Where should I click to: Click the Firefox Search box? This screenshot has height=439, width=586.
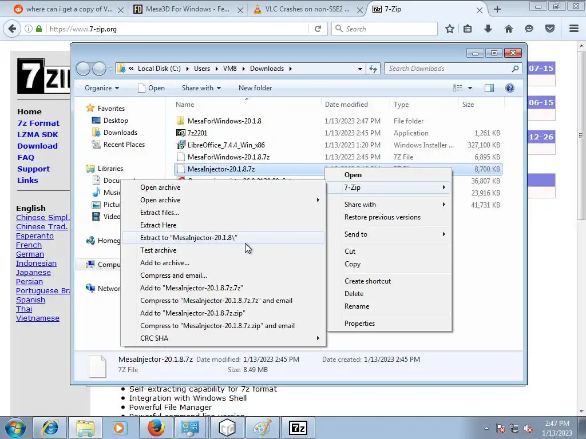(385, 29)
